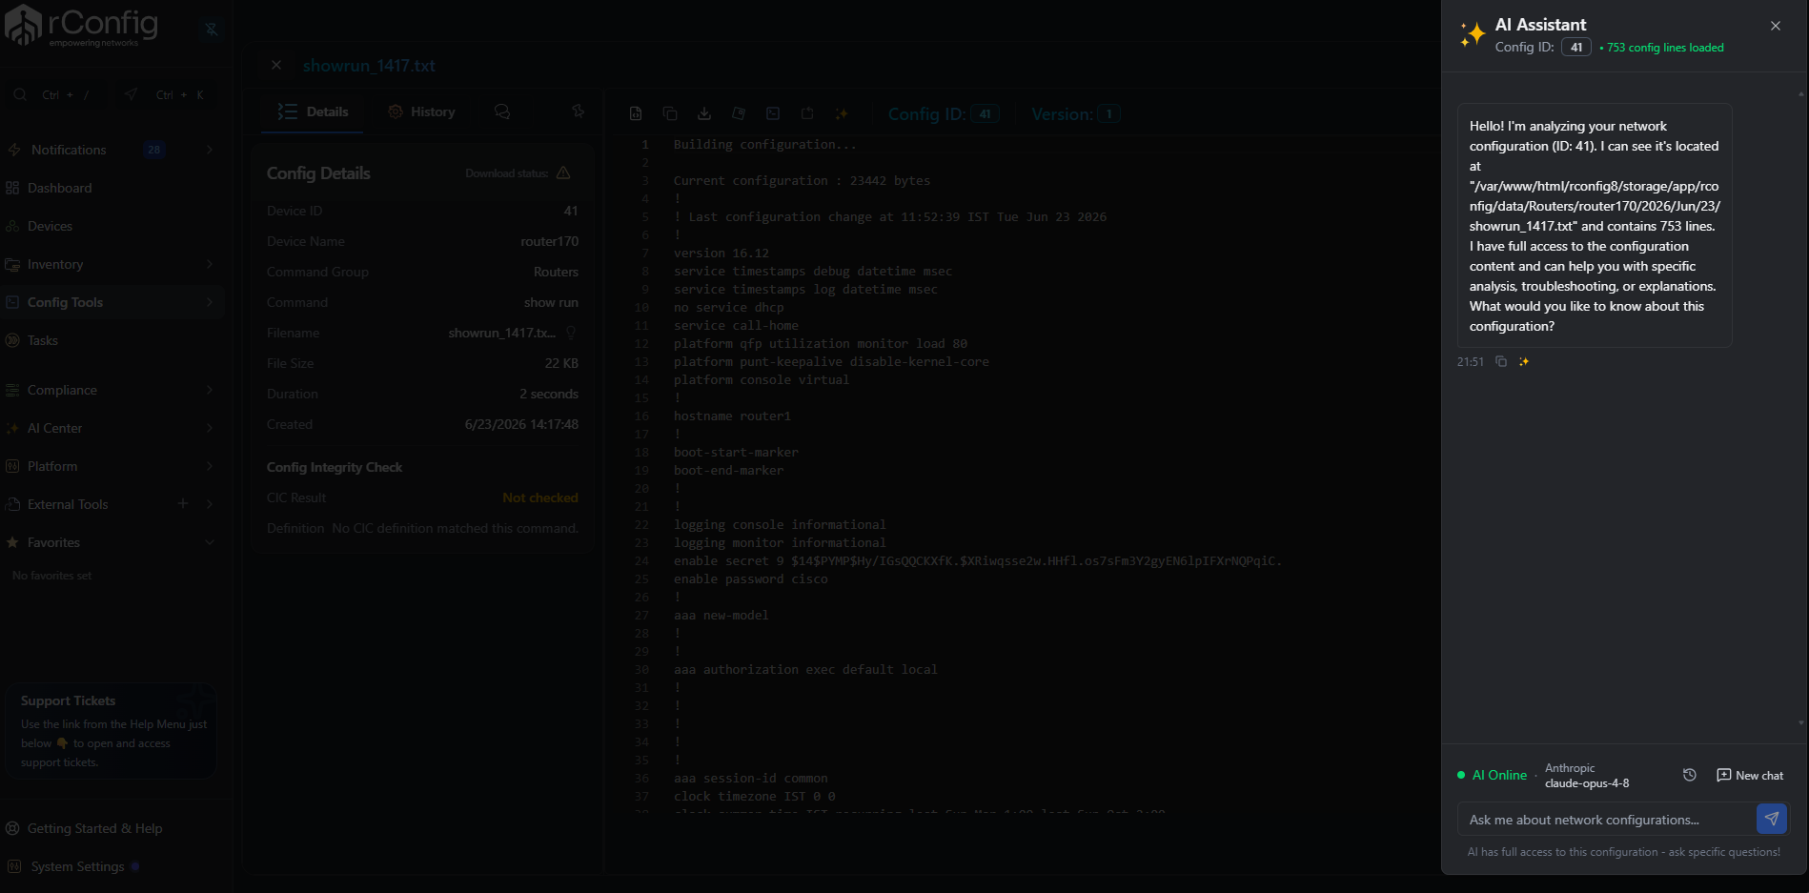The height and width of the screenshot is (893, 1809).
Task: Open AI assistant sparkle in config toolbar
Action: [x=842, y=113]
